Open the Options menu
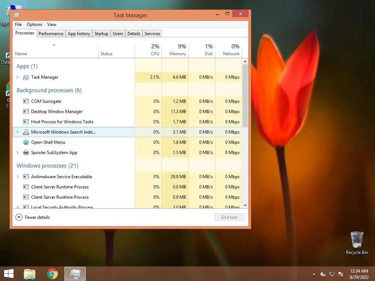 pyautogui.click(x=34, y=25)
